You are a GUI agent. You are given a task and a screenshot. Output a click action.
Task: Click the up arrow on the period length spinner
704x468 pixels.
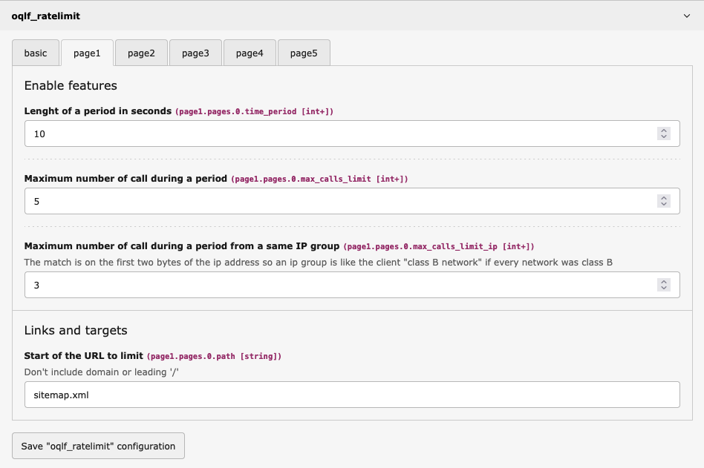click(x=665, y=130)
